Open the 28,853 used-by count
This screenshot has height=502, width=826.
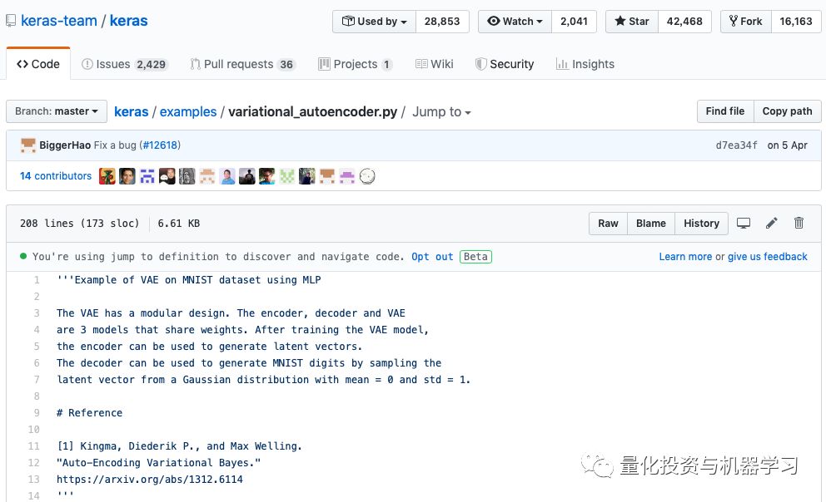tap(442, 22)
